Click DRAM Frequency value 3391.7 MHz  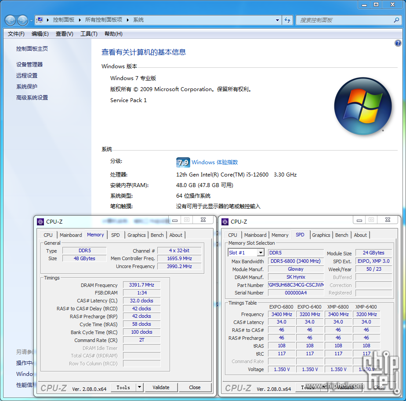pos(141,285)
